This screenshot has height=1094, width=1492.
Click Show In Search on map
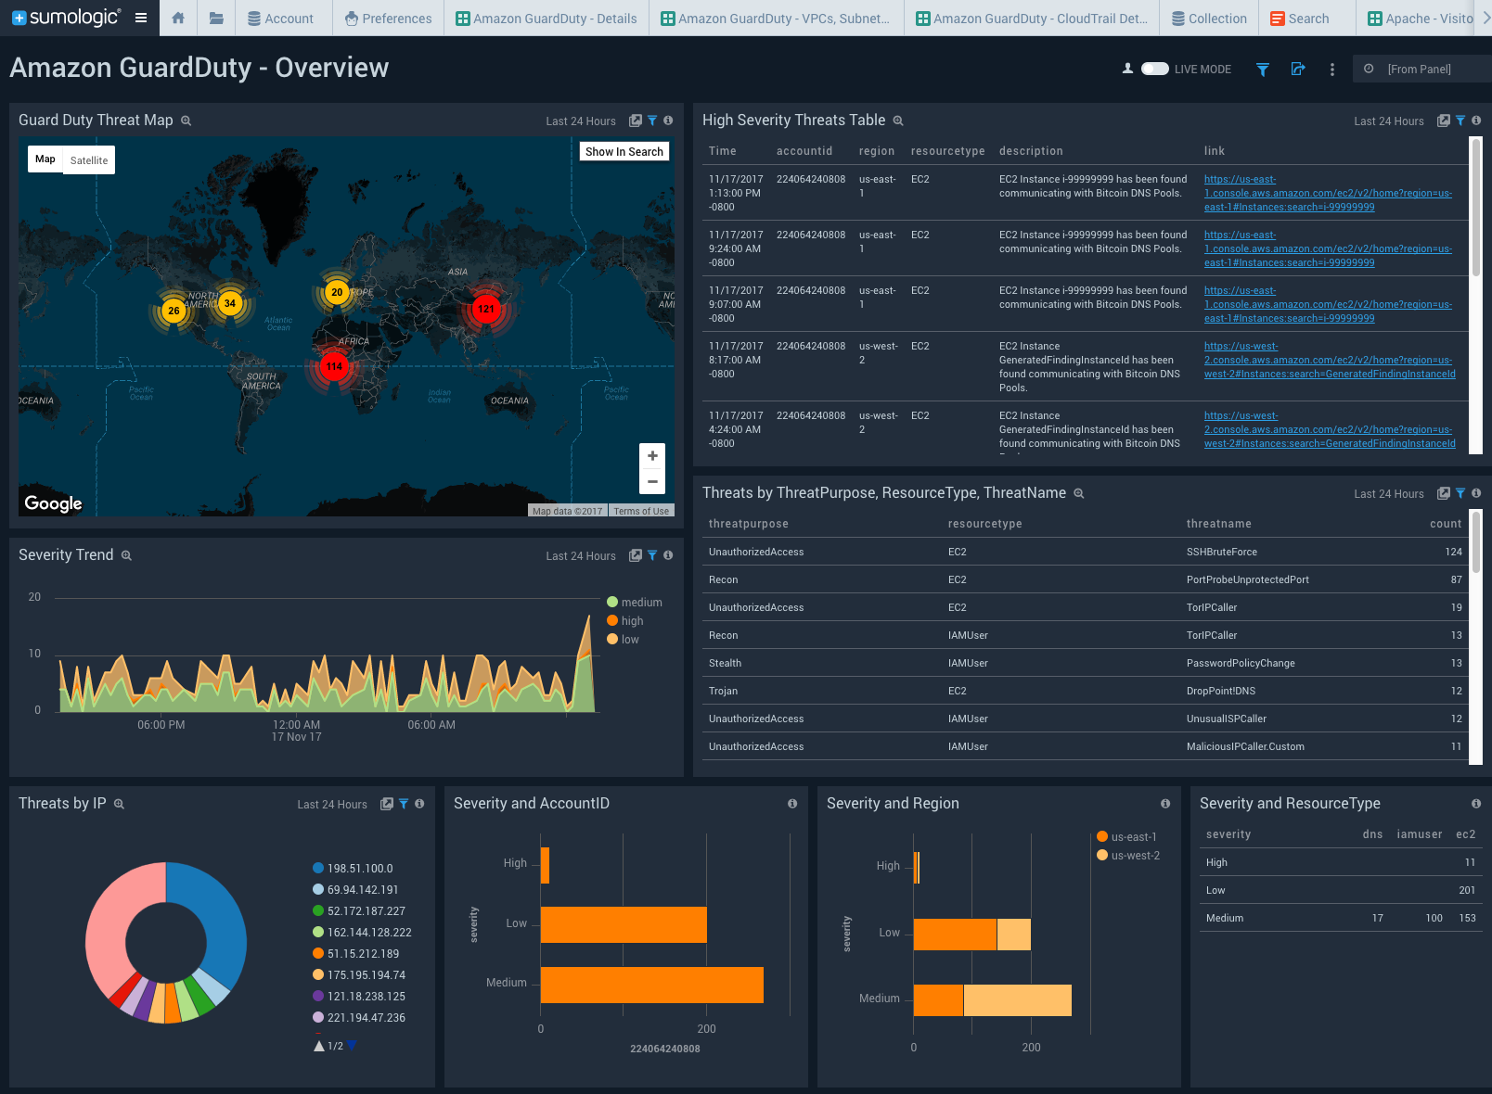[624, 151]
